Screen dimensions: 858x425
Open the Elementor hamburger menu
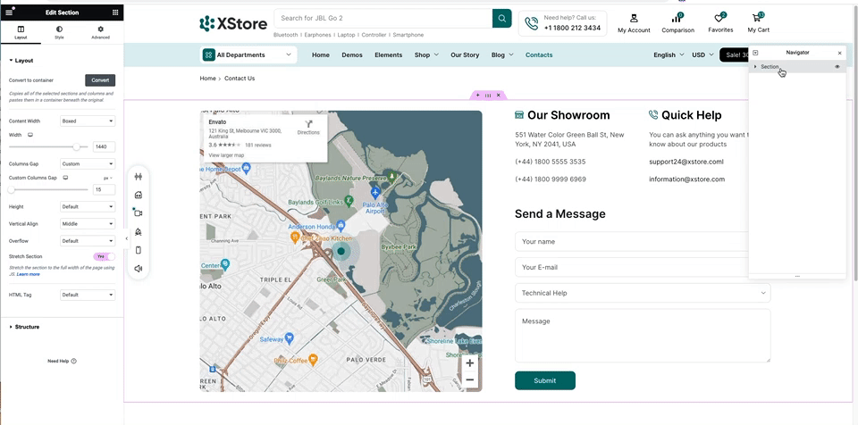(x=9, y=12)
